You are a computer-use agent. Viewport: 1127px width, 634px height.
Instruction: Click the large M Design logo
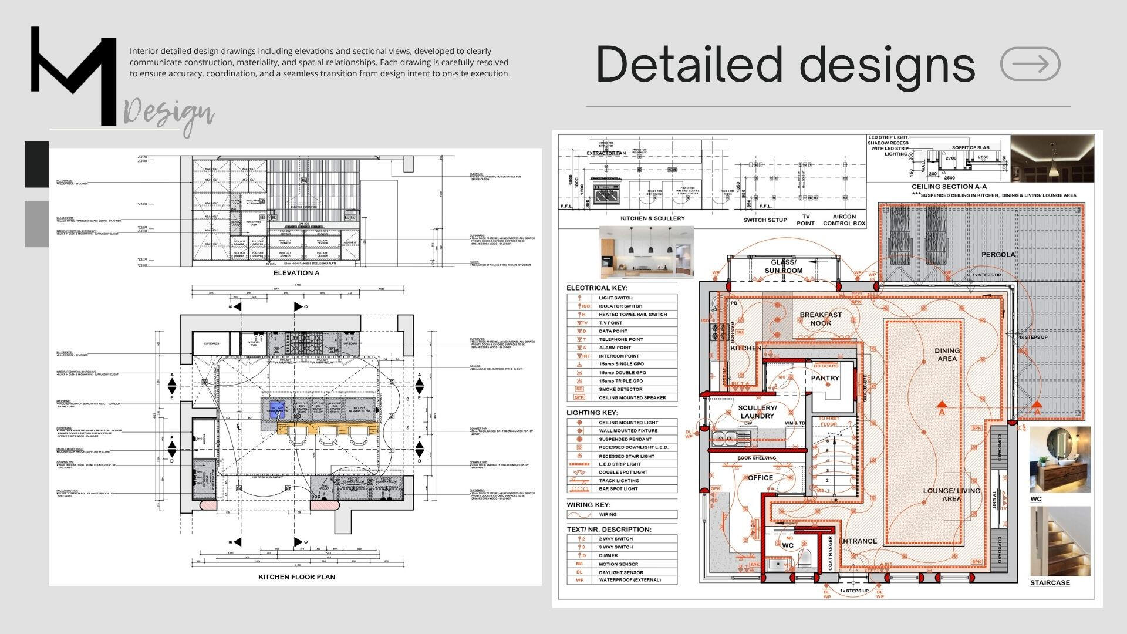pos(75,76)
